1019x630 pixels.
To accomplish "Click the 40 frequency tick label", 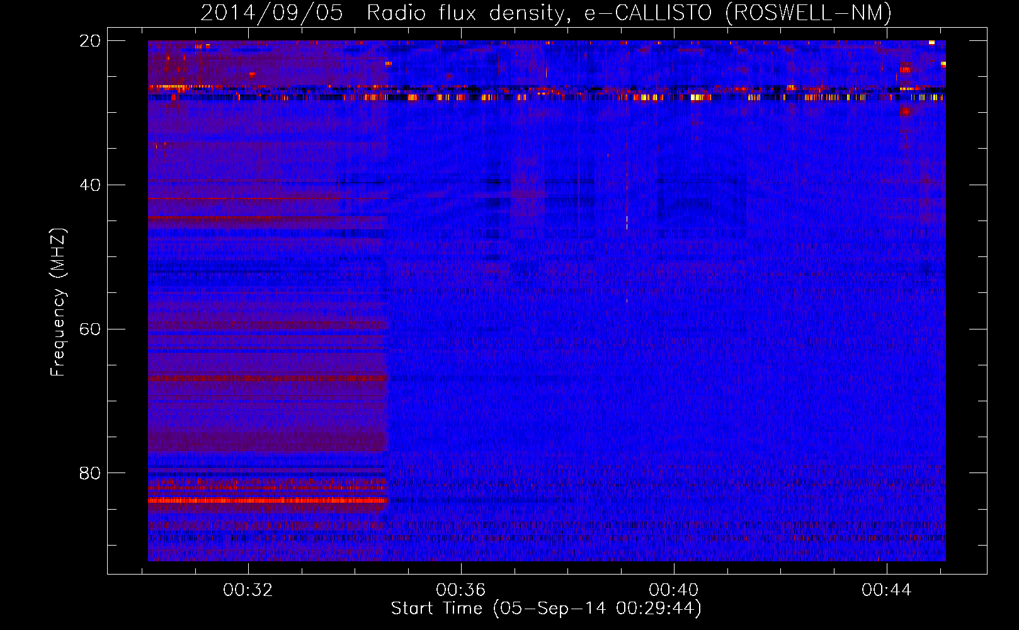I will 89,185.
